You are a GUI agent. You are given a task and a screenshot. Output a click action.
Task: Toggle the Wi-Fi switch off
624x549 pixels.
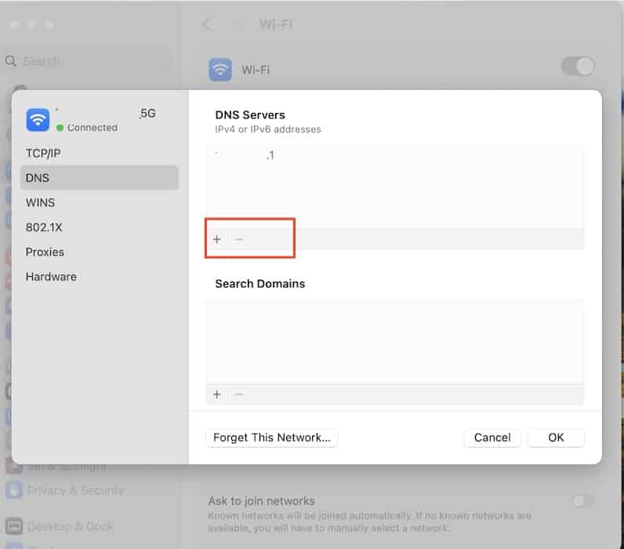pyautogui.click(x=578, y=67)
